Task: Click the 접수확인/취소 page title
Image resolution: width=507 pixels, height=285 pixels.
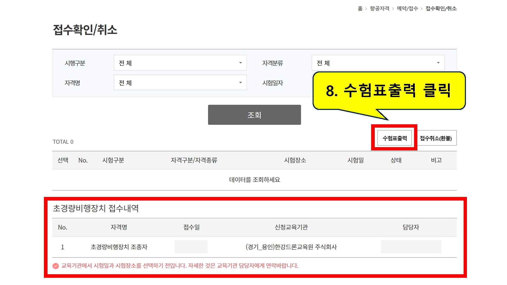Action: click(85, 30)
